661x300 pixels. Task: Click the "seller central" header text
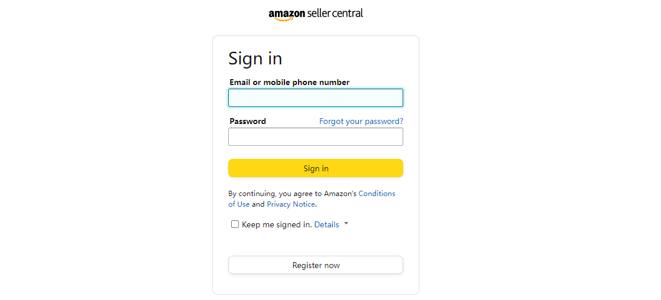(x=335, y=13)
